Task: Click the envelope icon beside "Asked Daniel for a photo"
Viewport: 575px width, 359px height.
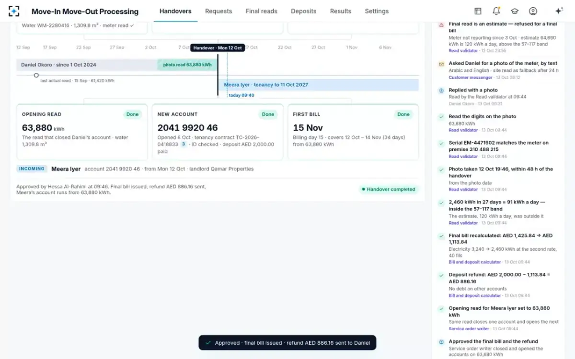Action: pos(441,64)
